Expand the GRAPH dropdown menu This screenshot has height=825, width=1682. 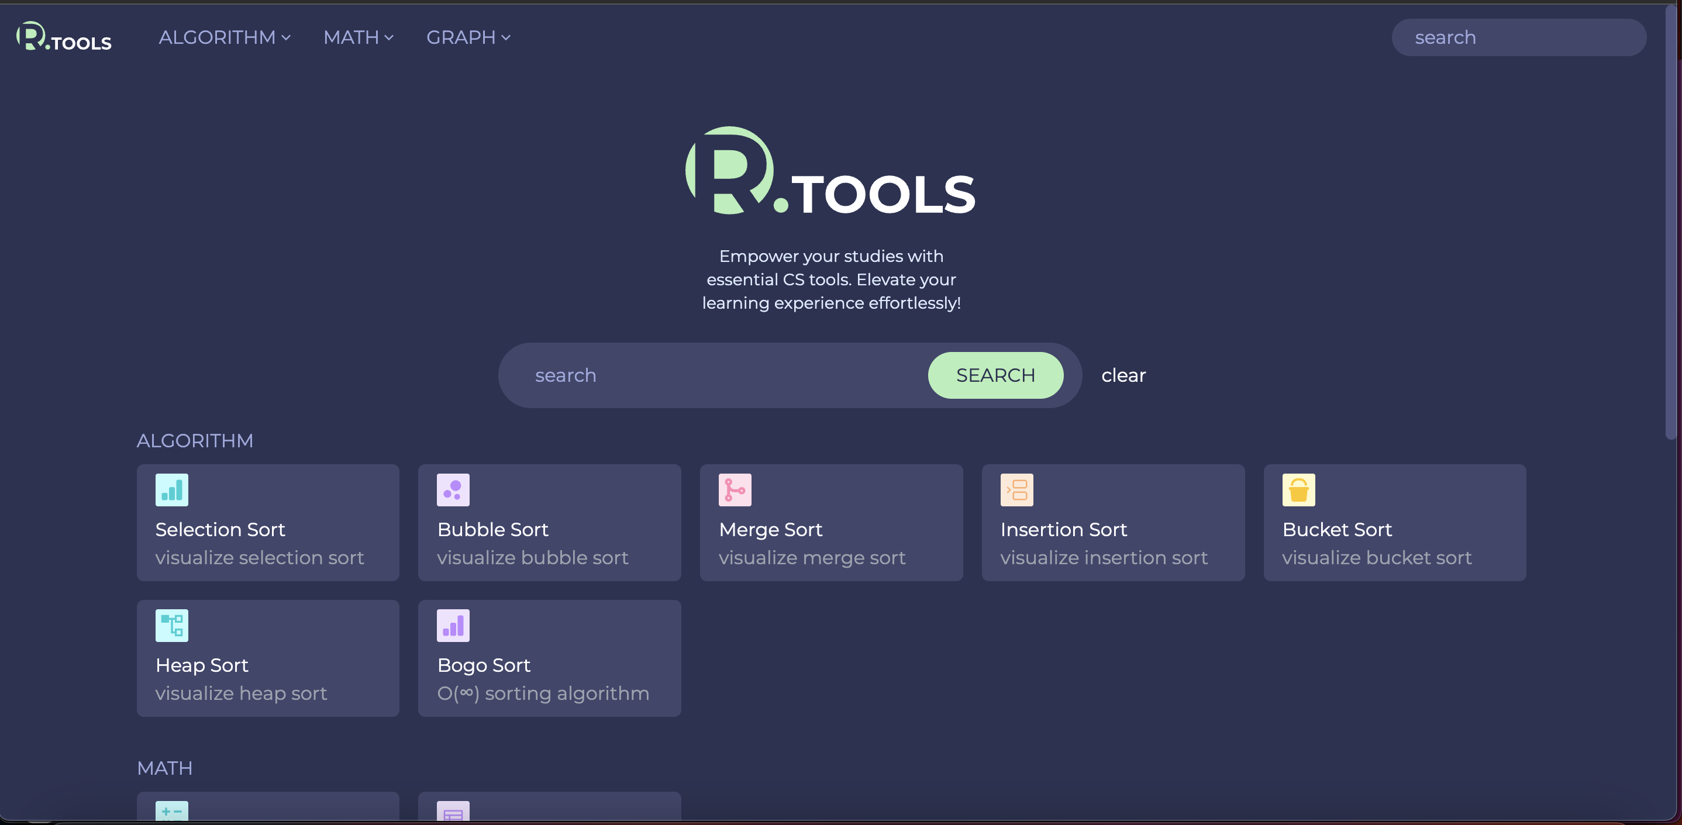(x=468, y=37)
